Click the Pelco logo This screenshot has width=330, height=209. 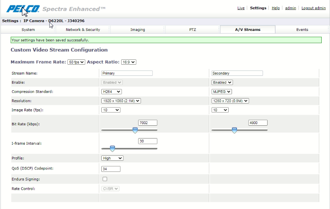tap(23, 9)
